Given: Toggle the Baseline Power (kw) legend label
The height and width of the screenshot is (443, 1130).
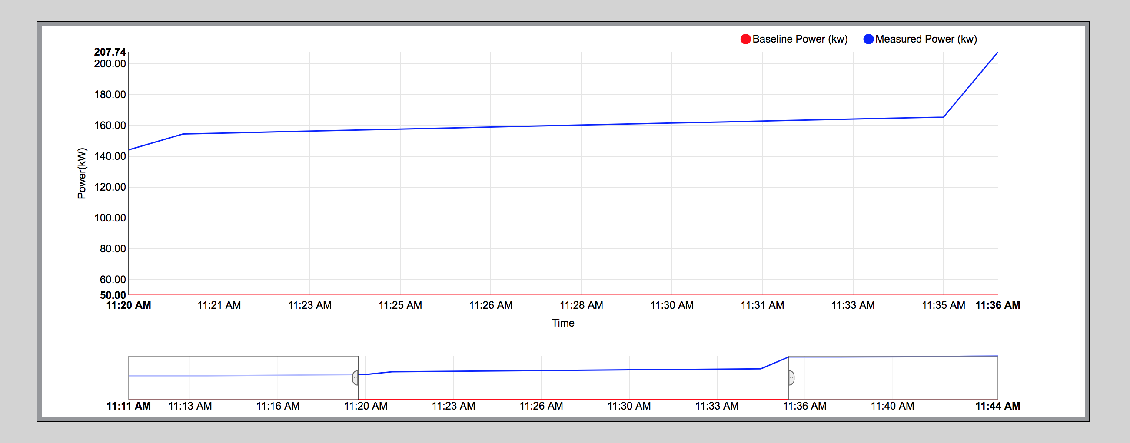Looking at the screenshot, I should (x=800, y=39).
